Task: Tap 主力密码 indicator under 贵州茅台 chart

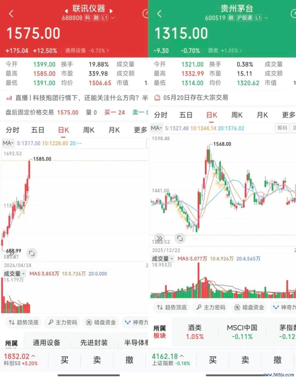Action: 210,307
